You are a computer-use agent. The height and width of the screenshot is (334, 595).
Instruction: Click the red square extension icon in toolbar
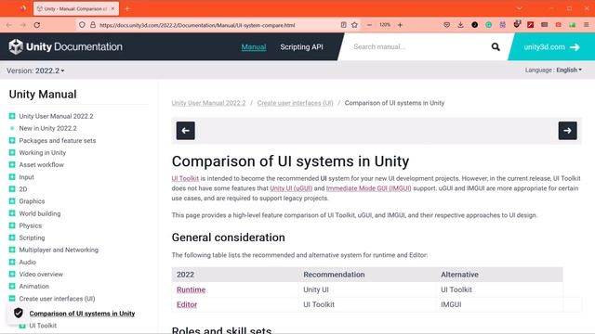[530, 25]
